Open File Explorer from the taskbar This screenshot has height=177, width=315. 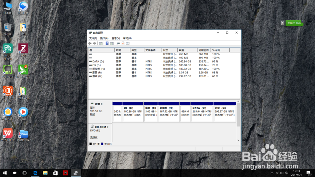(x=45, y=173)
